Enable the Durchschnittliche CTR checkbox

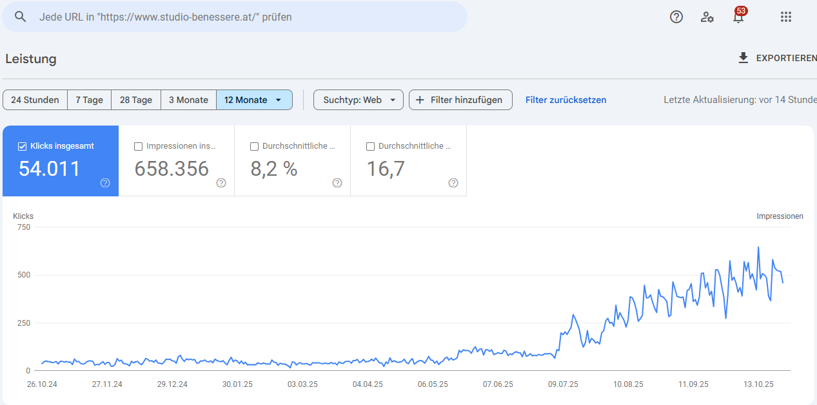(x=254, y=146)
